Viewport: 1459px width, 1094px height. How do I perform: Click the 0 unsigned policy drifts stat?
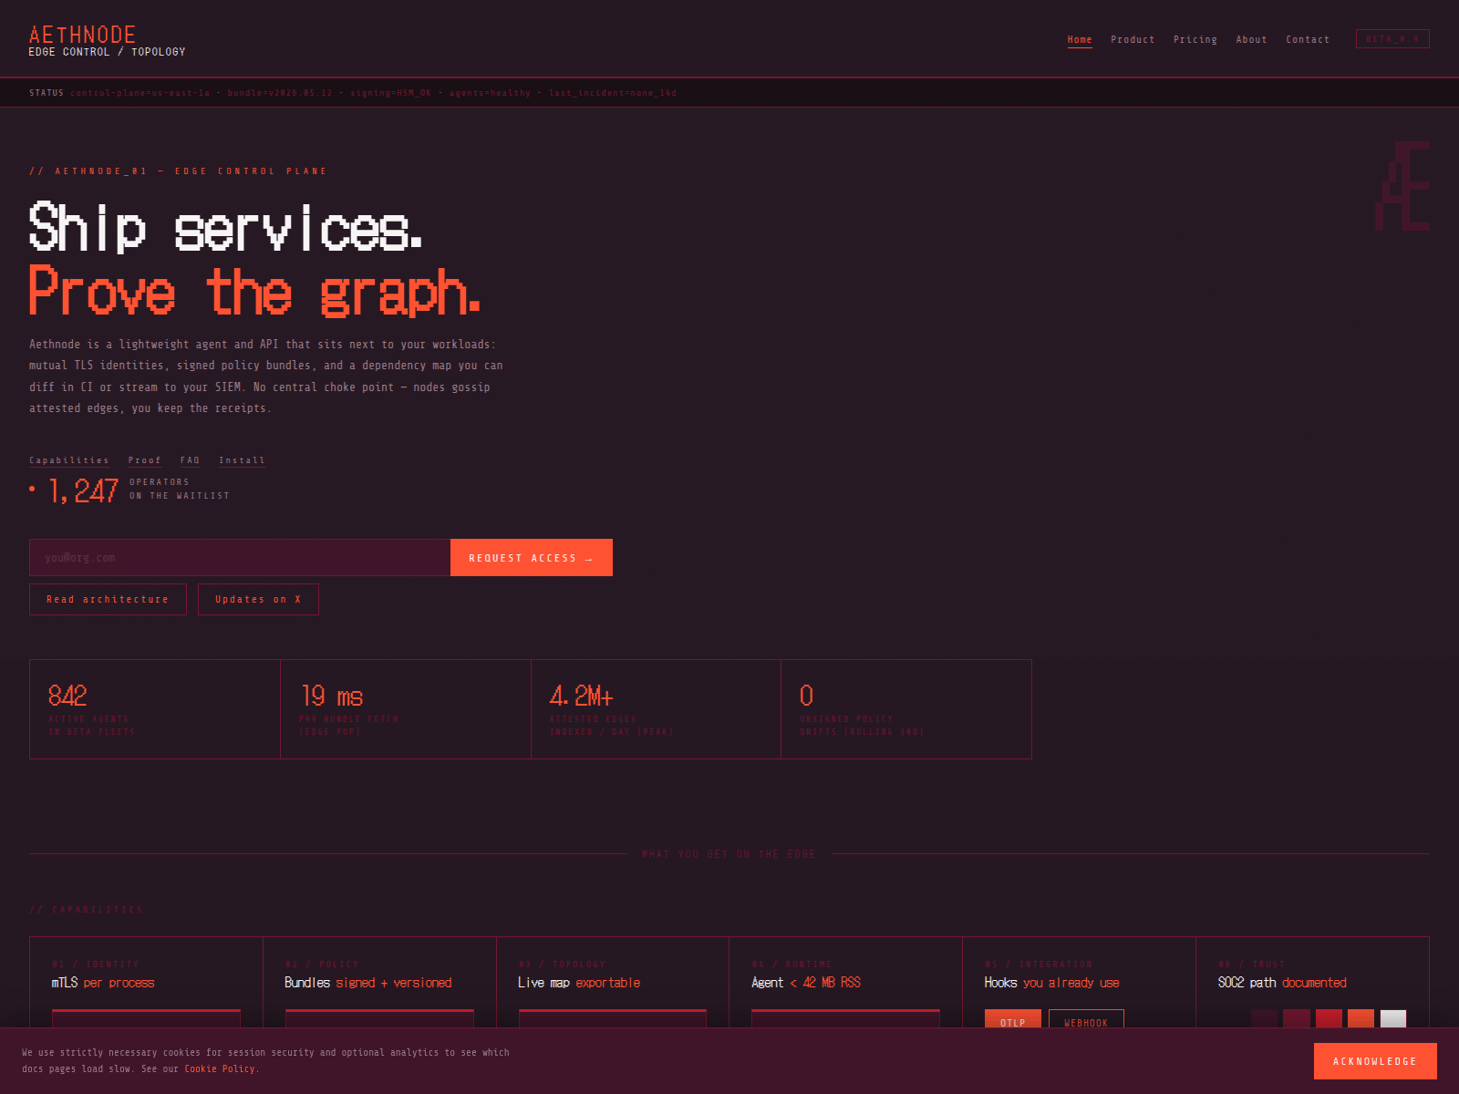pyautogui.click(x=906, y=709)
